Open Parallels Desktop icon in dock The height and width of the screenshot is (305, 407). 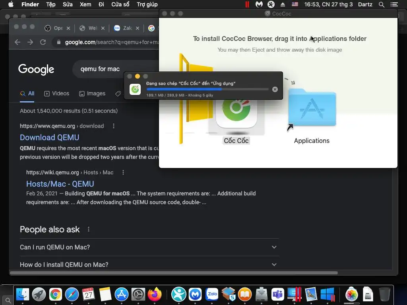coord(295,294)
